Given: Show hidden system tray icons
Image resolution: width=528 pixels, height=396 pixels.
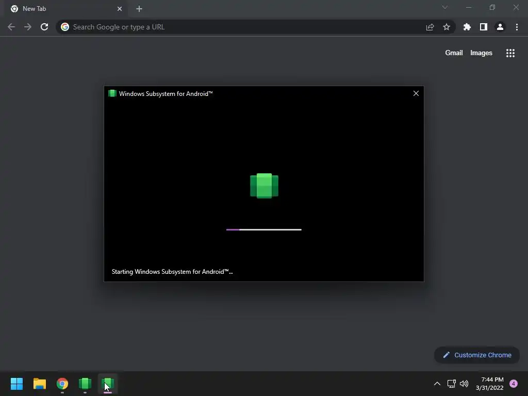Looking at the screenshot, I should [437, 384].
